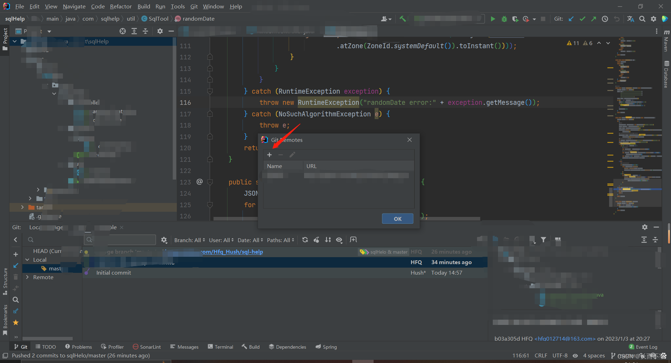Viewport: 671px width, 363px height.
Task: Toggle favorite star in Git branches toolbar
Action: point(16,322)
